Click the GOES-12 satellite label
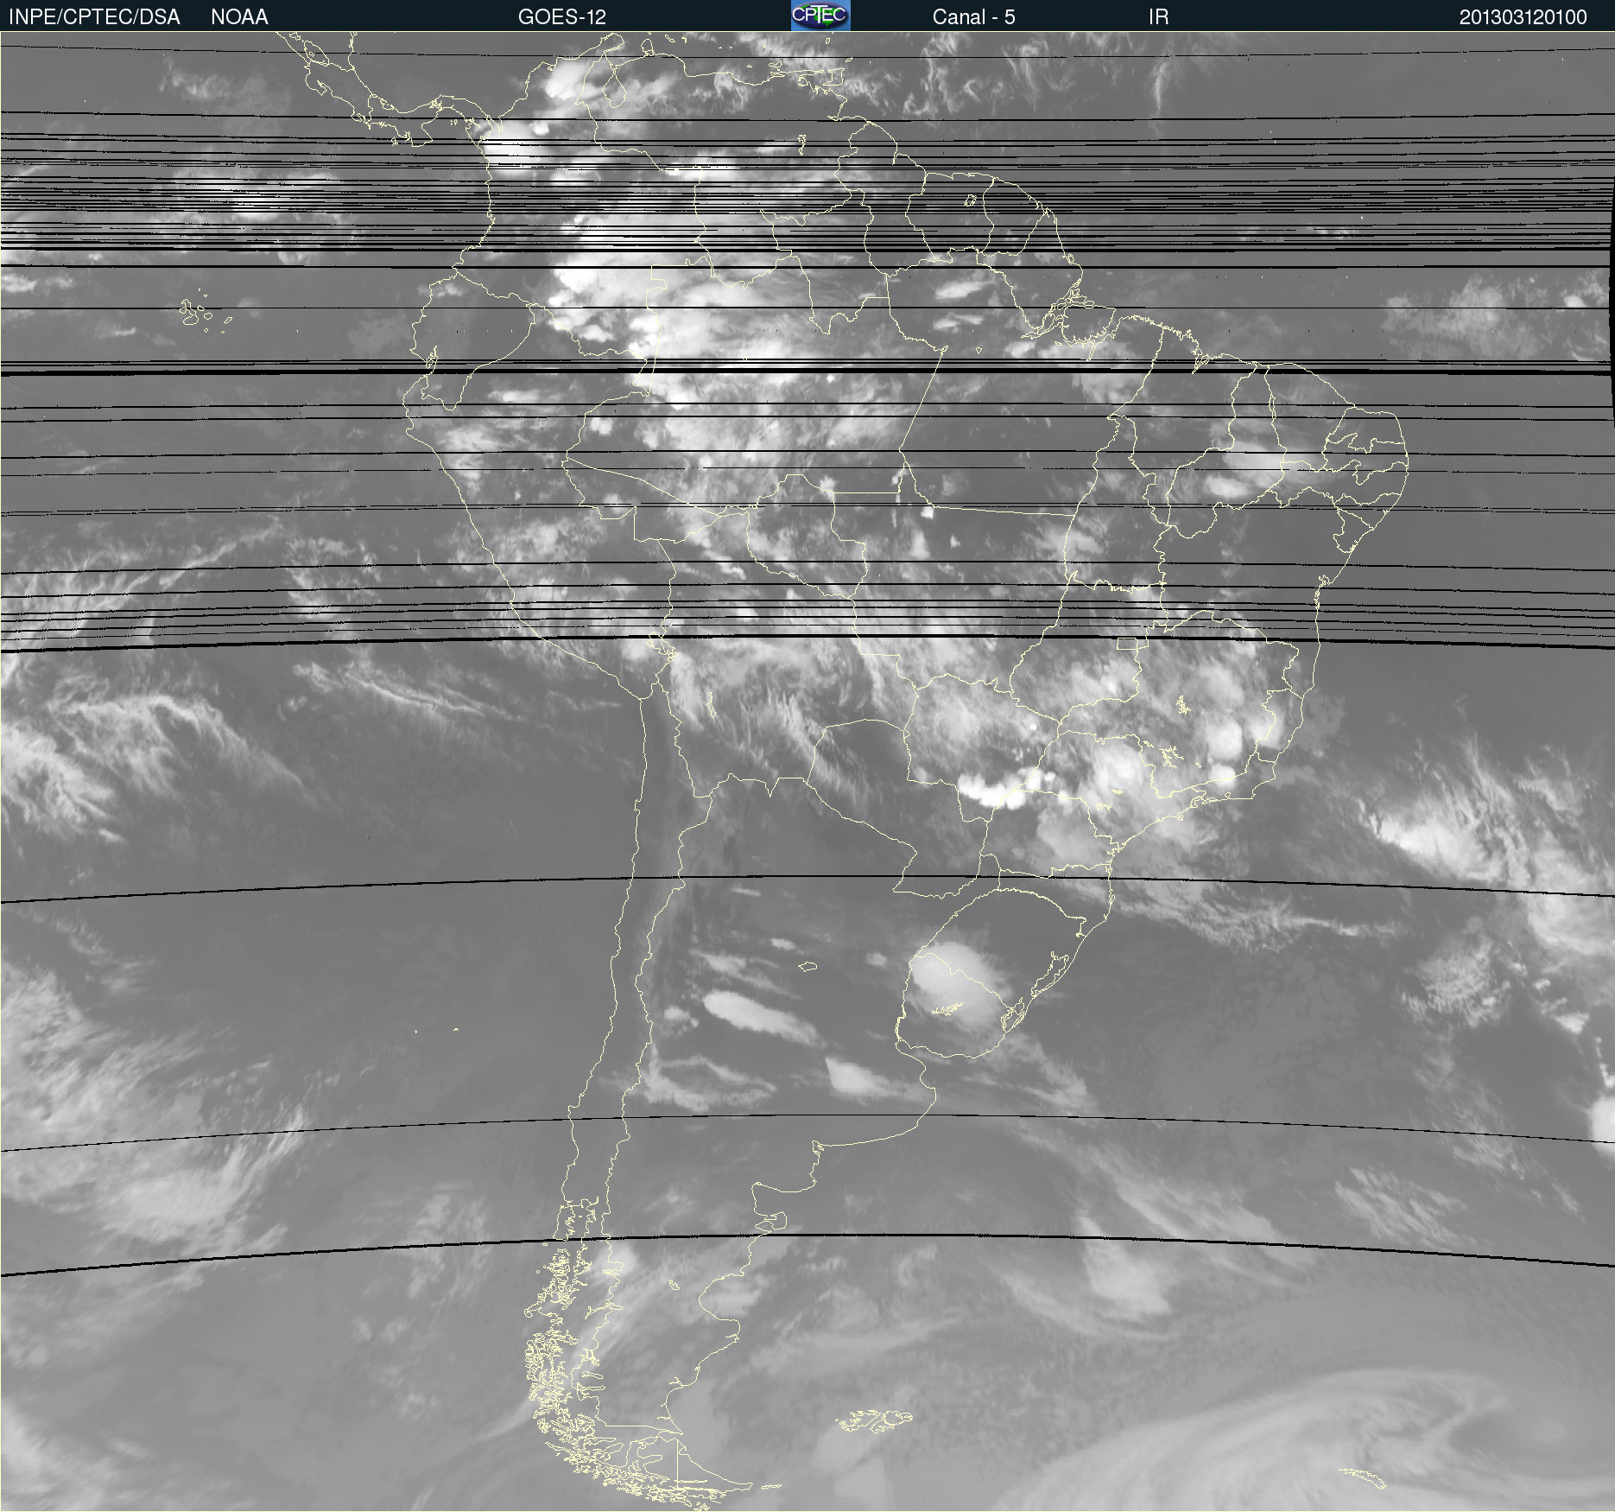The image size is (1615, 1512). (562, 17)
